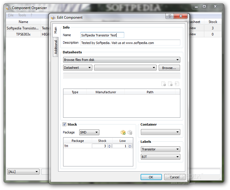
Task: Select the TPS6303x row in main window
Action: tap(23, 34)
